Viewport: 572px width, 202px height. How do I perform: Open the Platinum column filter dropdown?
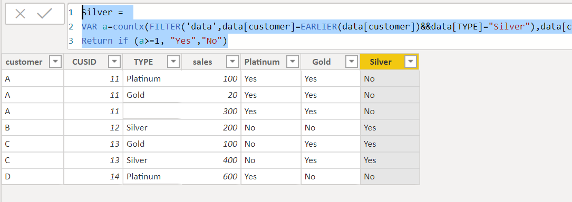click(x=292, y=62)
